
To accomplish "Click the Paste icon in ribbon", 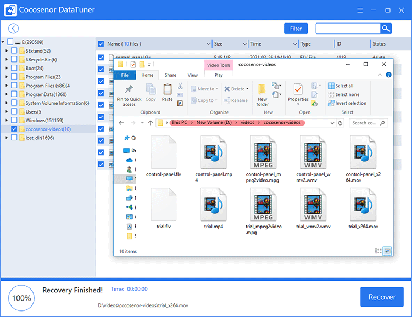I will (168, 89).
